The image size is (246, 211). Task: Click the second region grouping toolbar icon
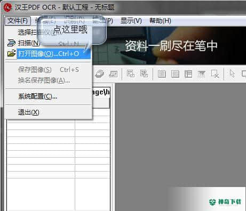pos(144,74)
